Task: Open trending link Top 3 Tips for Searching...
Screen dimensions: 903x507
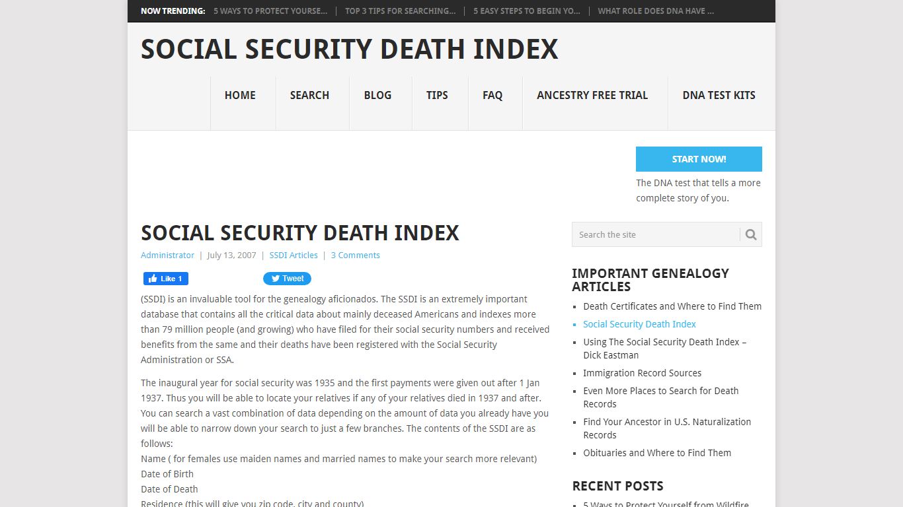Action: pyautogui.click(x=400, y=11)
